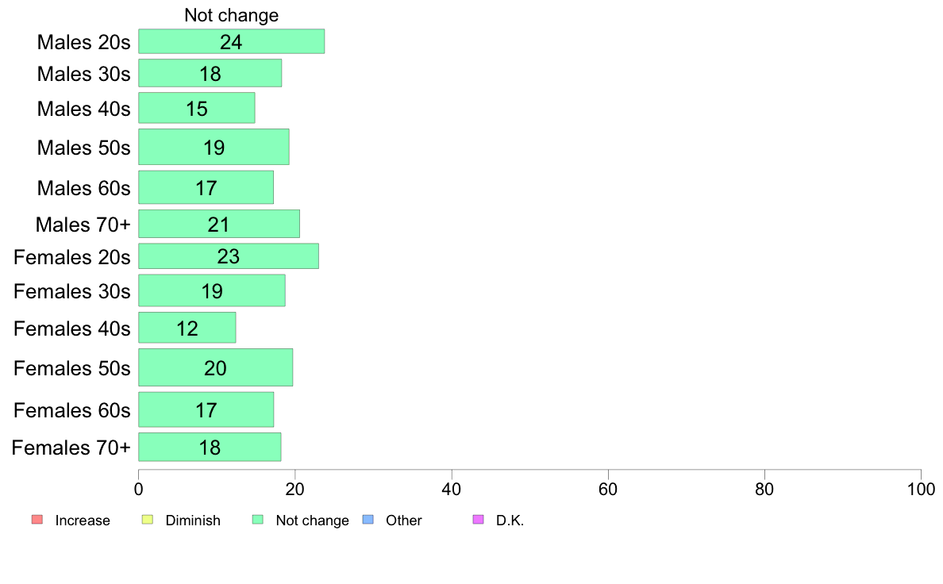Select the Females 50s bar showing 20
This screenshot has width=943, height=584.
point(215,367)
